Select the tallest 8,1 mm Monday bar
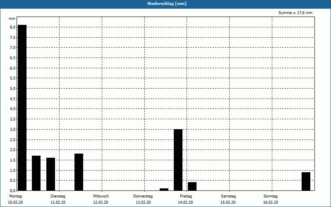The height and width of the screenshot is (207, 331). (22, 108)
